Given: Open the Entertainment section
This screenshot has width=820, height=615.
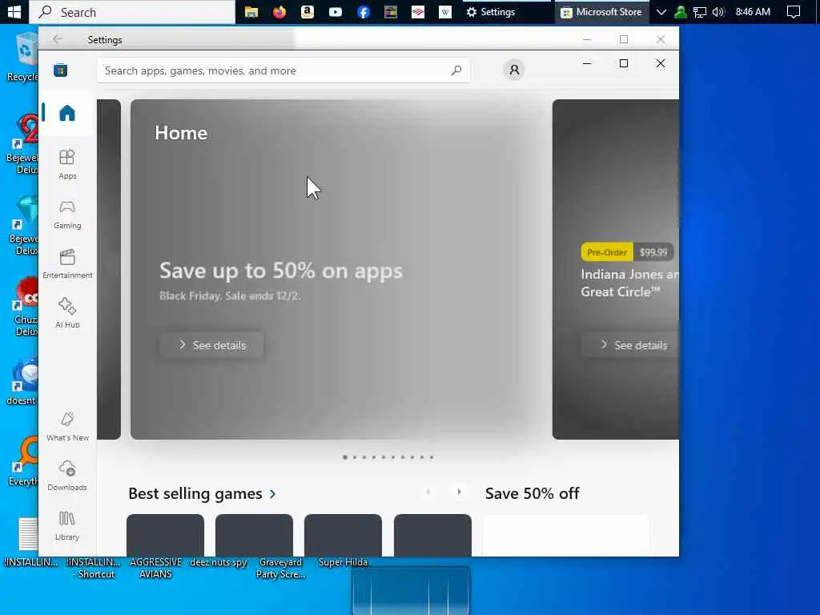Looking at the screenshot, I should click(67, 263).
